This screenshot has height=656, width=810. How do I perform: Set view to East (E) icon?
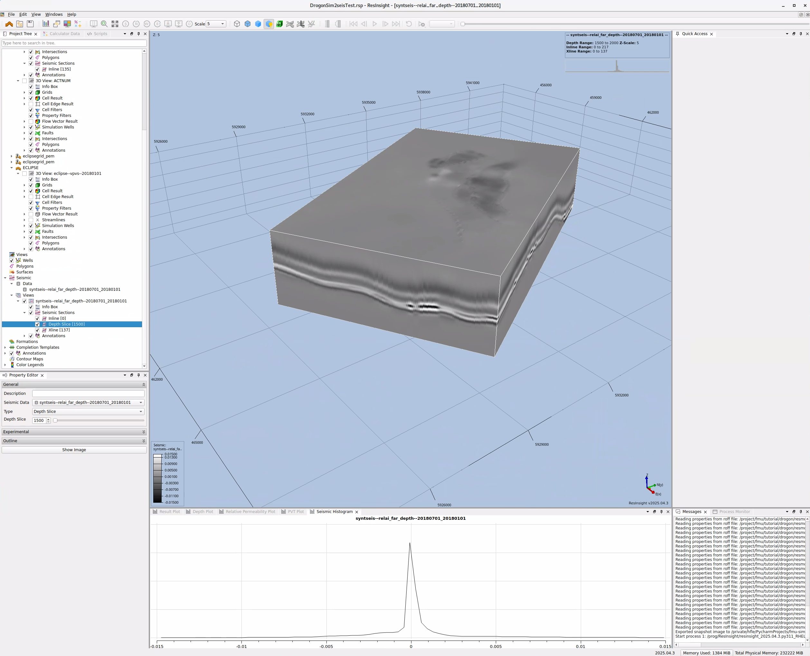click(x=157, y=24)
